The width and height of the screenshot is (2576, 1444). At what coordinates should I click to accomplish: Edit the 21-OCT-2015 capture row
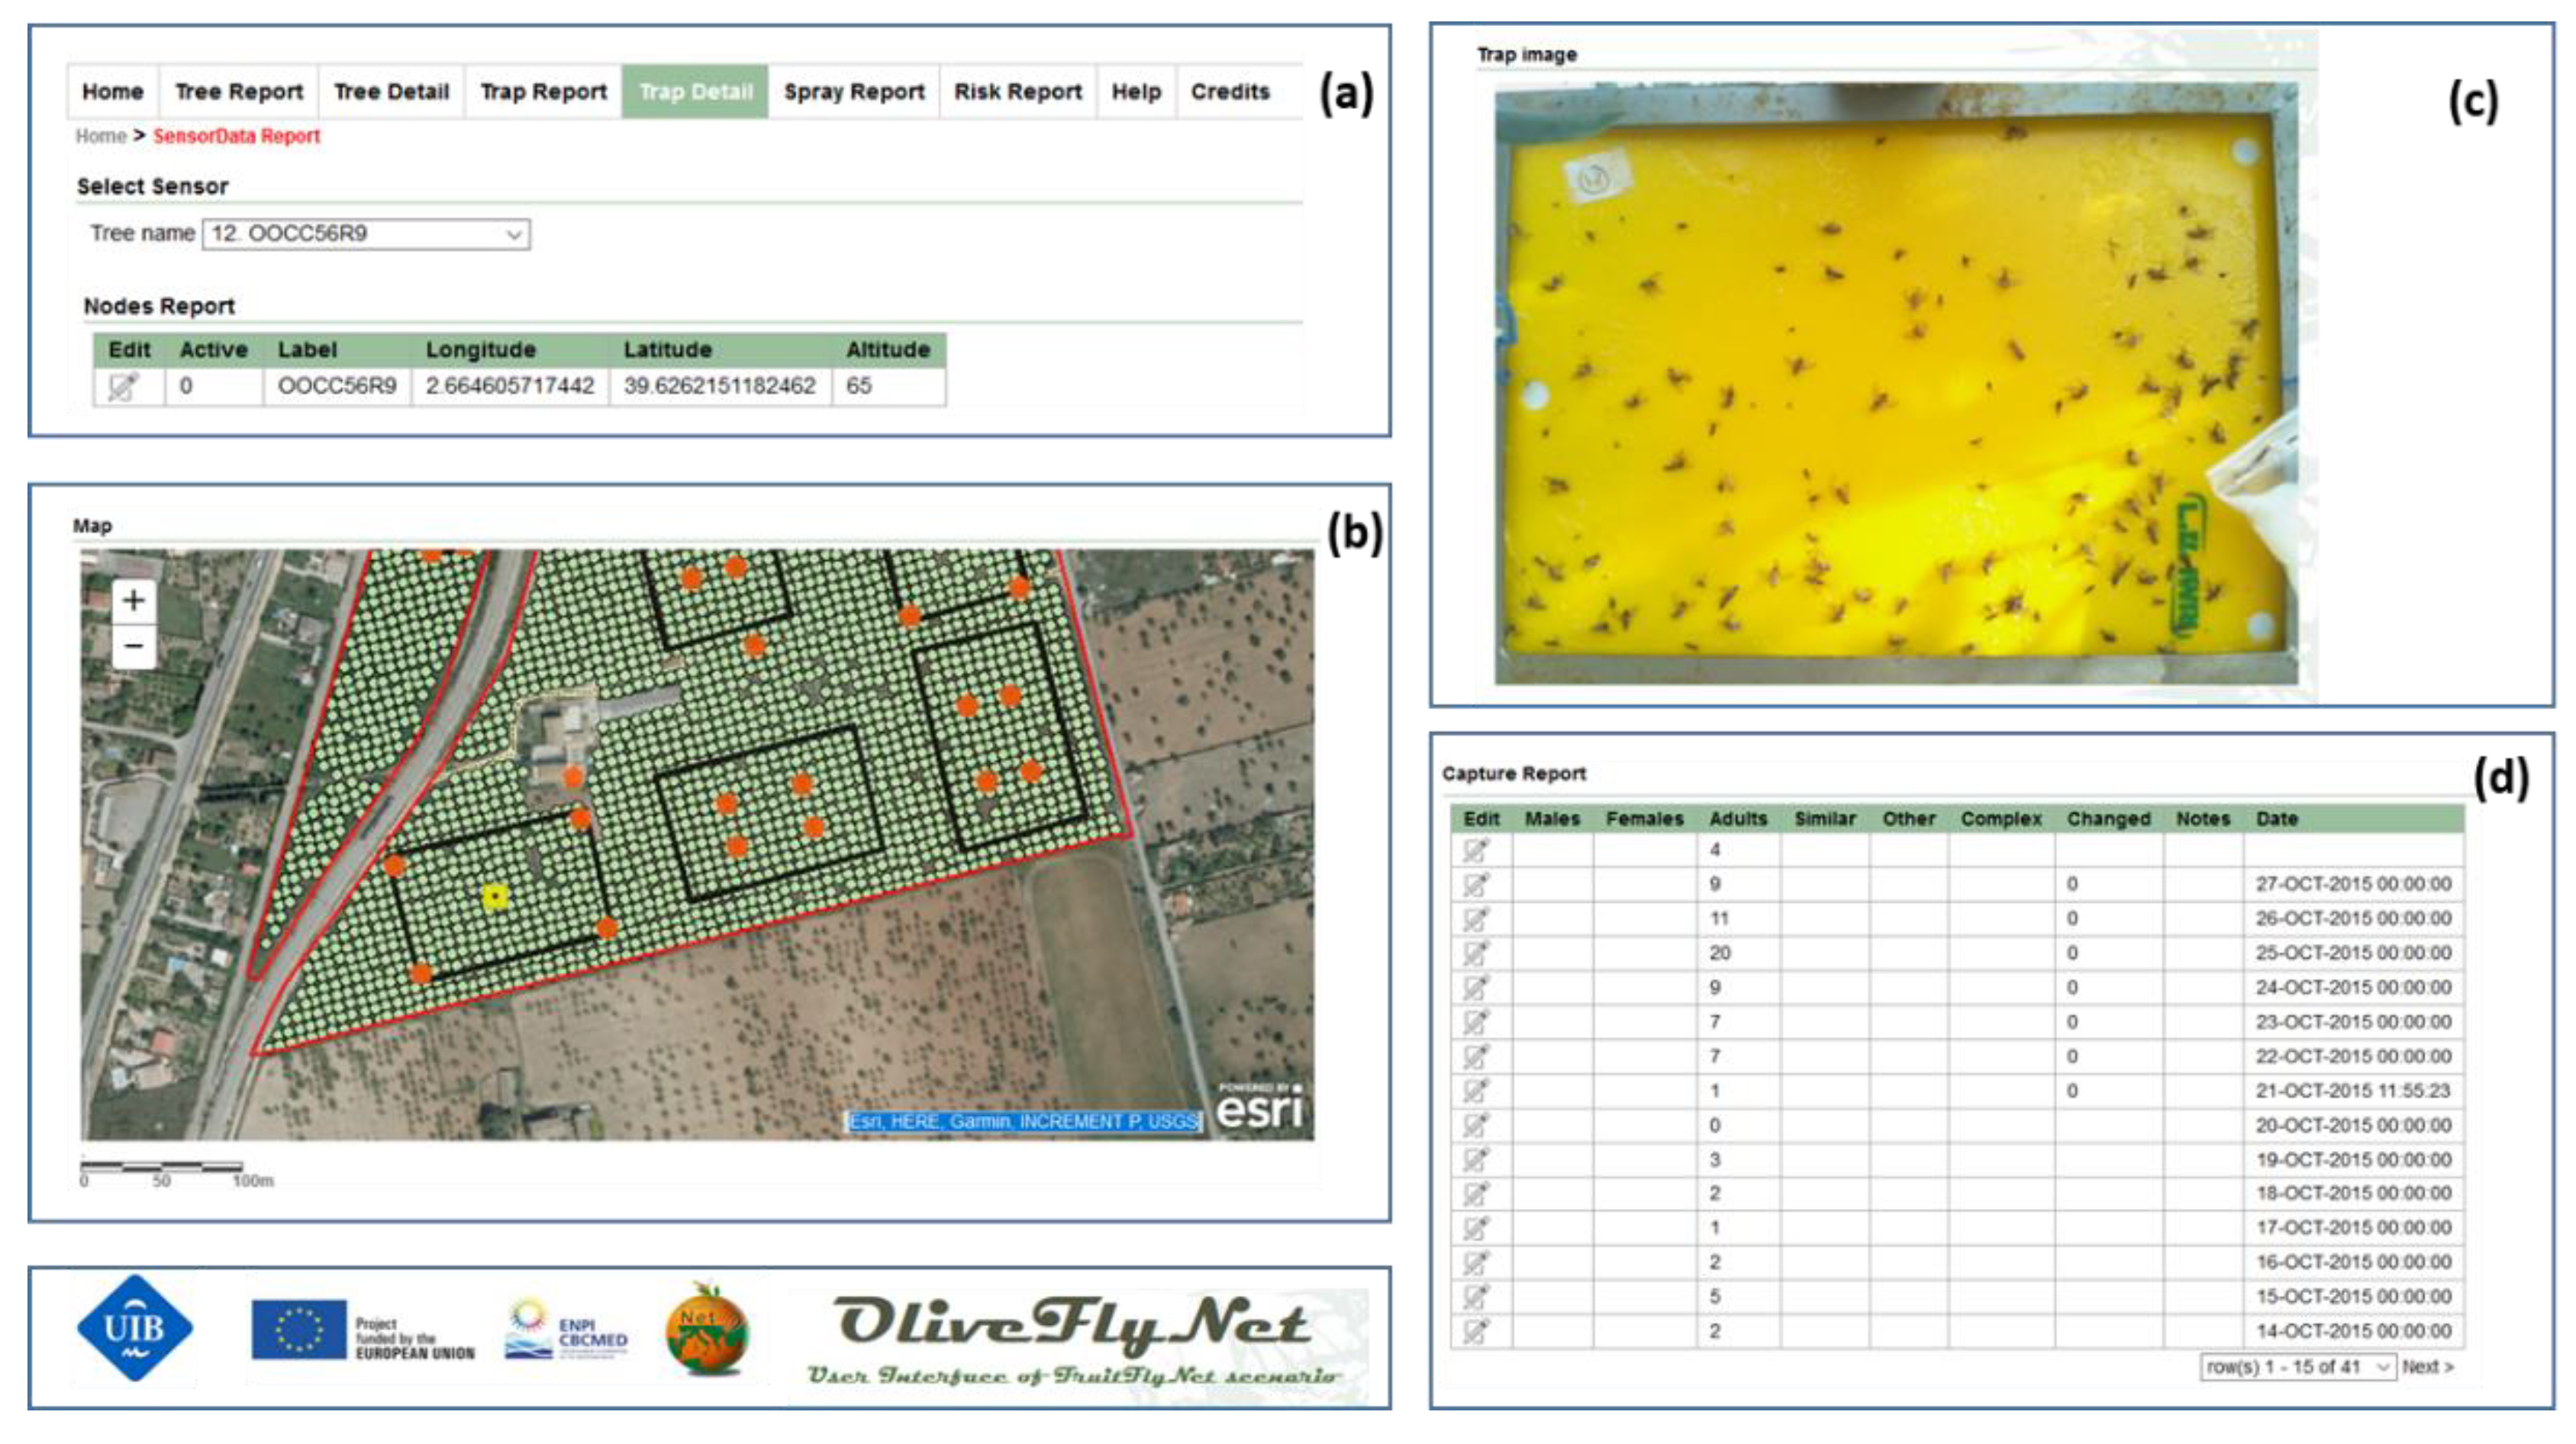[x=1475, y=1091]
